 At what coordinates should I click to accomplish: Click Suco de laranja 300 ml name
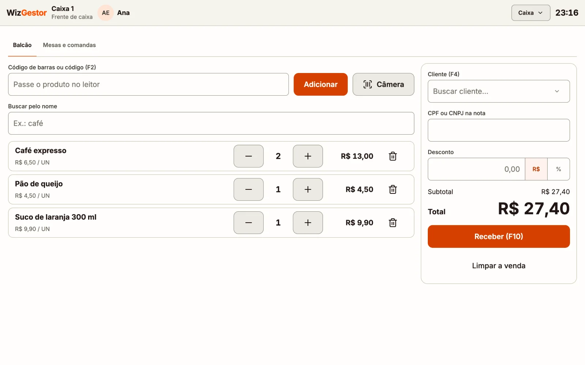56,217
